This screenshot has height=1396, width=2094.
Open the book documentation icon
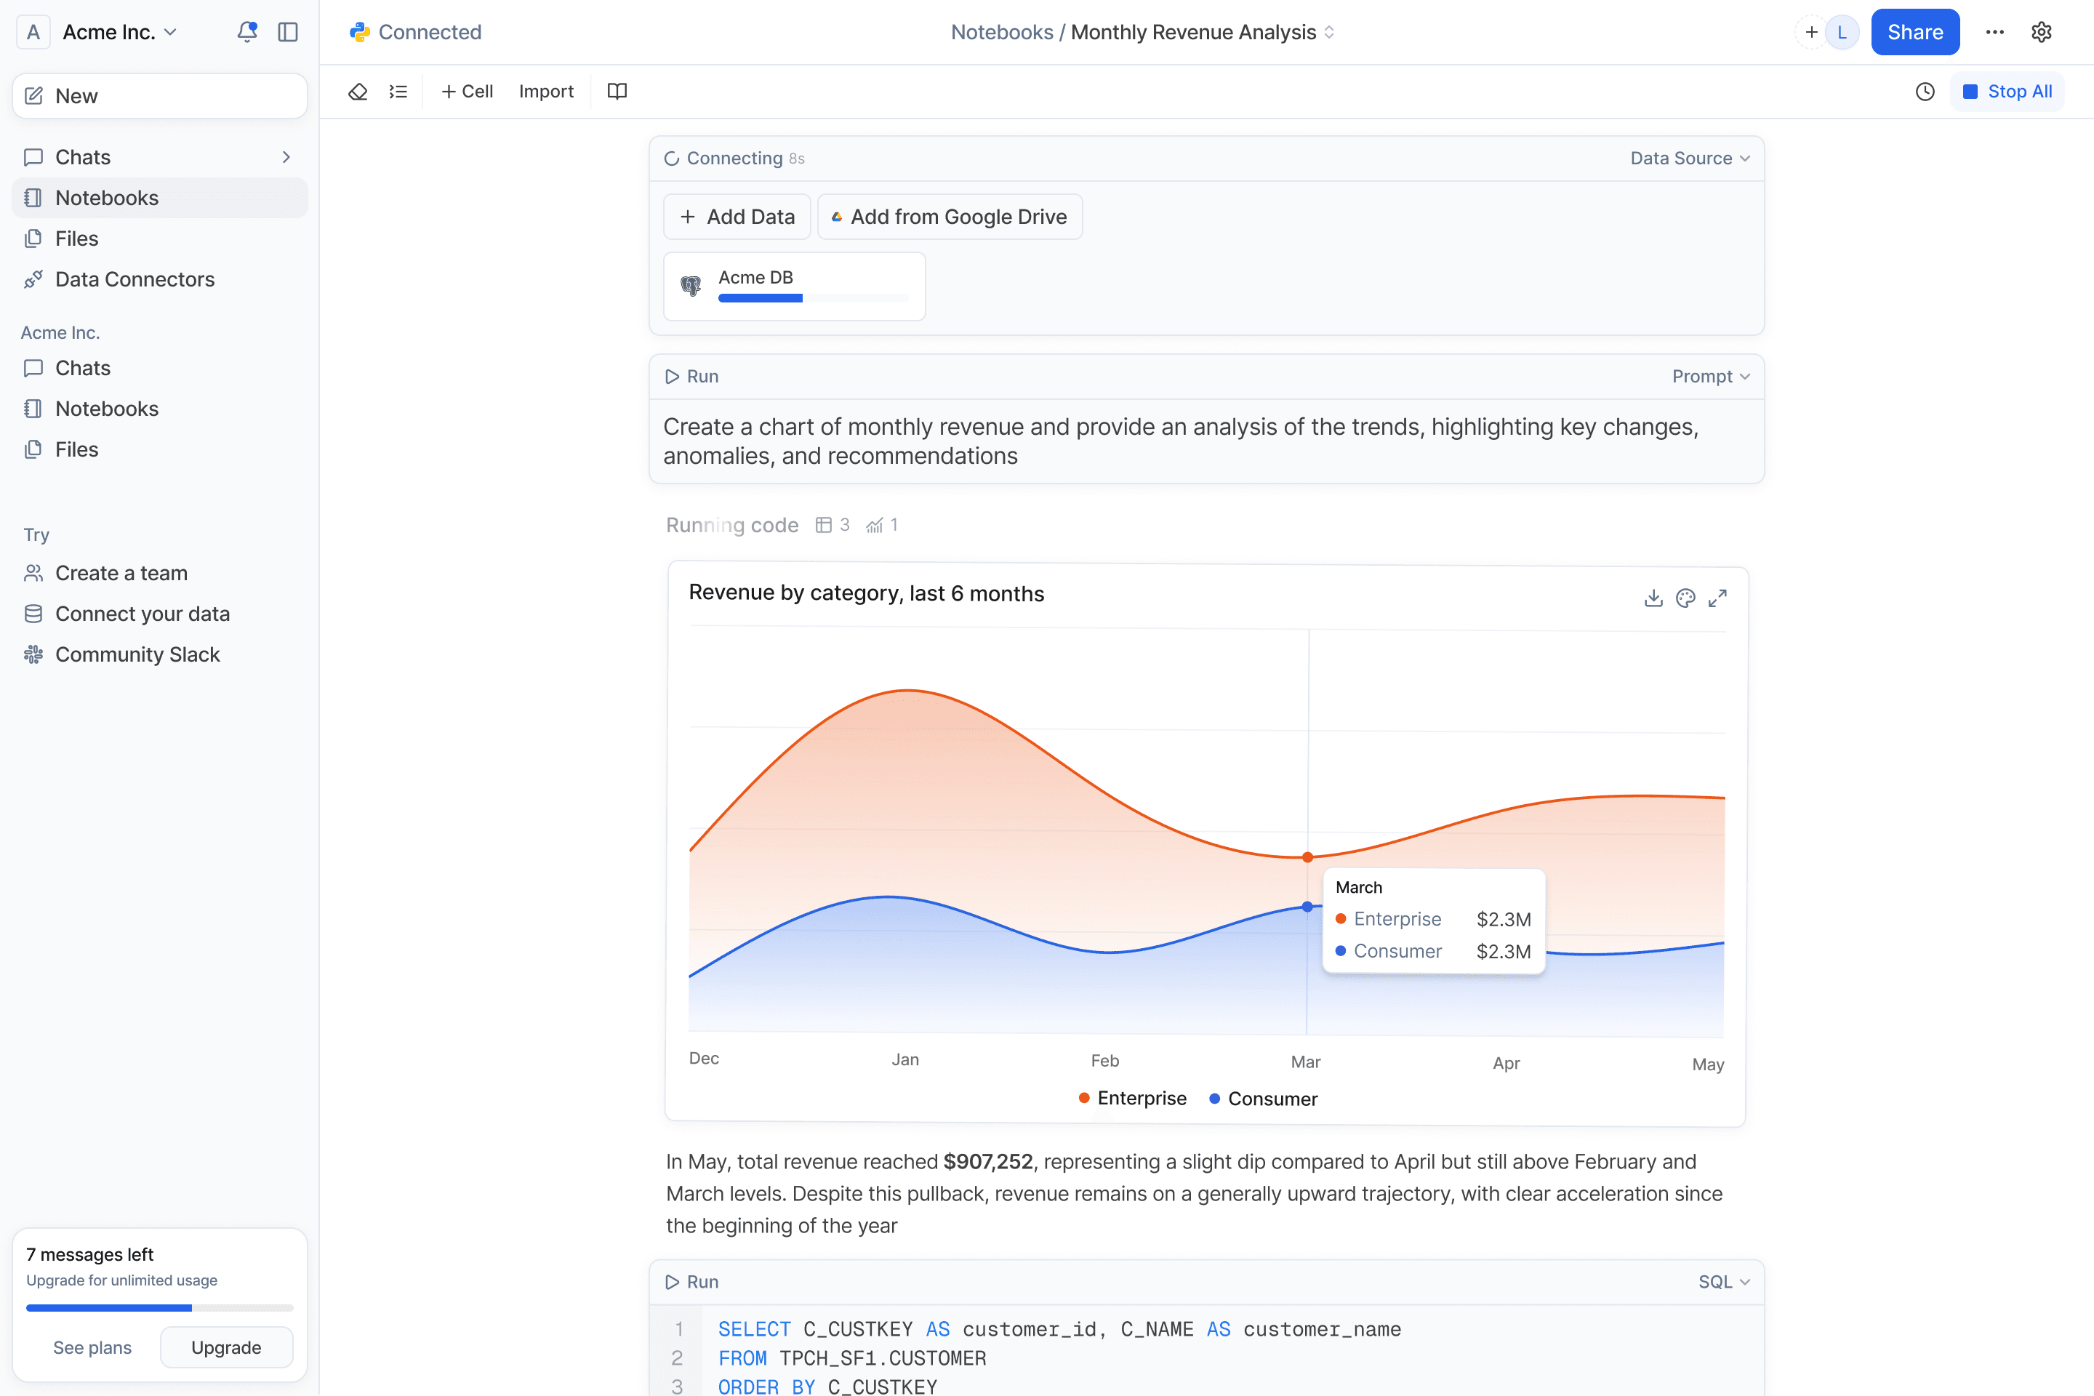(617, 92)
